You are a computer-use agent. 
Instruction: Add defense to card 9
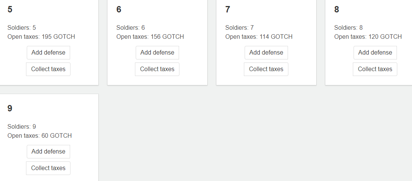(48, 152)
